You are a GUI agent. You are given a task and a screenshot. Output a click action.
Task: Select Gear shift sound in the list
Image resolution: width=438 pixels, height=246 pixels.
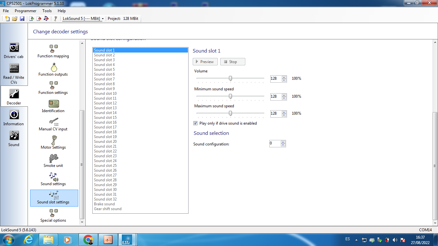(140, 209)
